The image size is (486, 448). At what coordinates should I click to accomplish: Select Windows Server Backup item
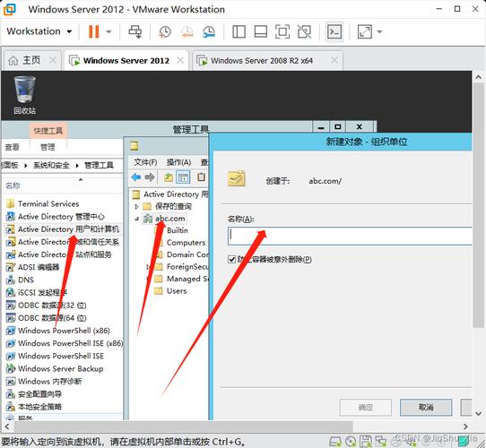(x=55, y=368)
